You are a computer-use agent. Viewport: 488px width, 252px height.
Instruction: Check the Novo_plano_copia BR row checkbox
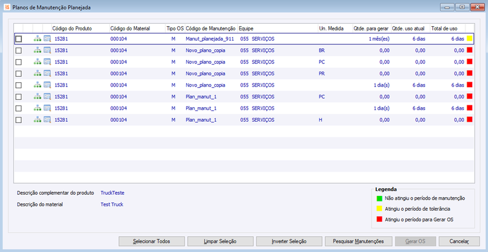[19, 51]
